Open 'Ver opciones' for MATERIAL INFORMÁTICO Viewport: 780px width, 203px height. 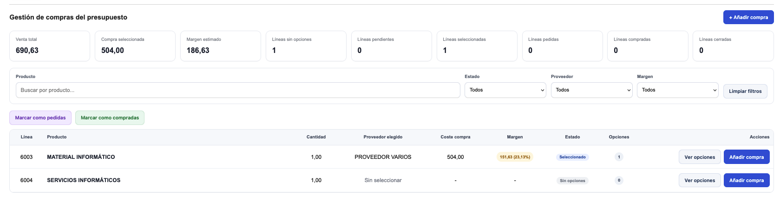699,157
